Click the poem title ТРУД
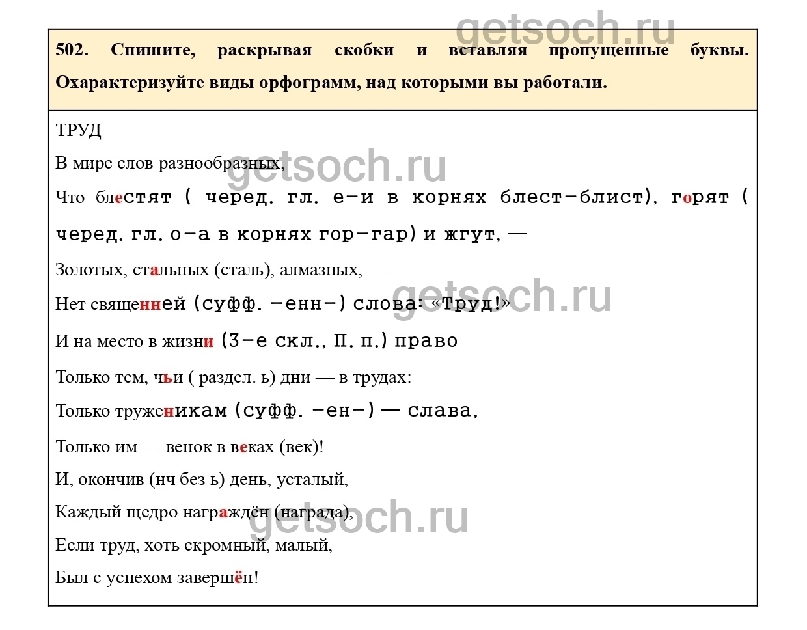This screenshot has width=807, height=630. pyautogui.click(x=78, y=130)
